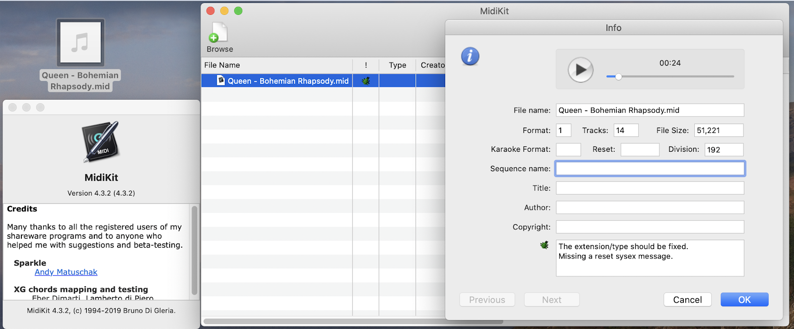Select the Queen - Bohemian Rhapsody.mid row

point(323,81)
